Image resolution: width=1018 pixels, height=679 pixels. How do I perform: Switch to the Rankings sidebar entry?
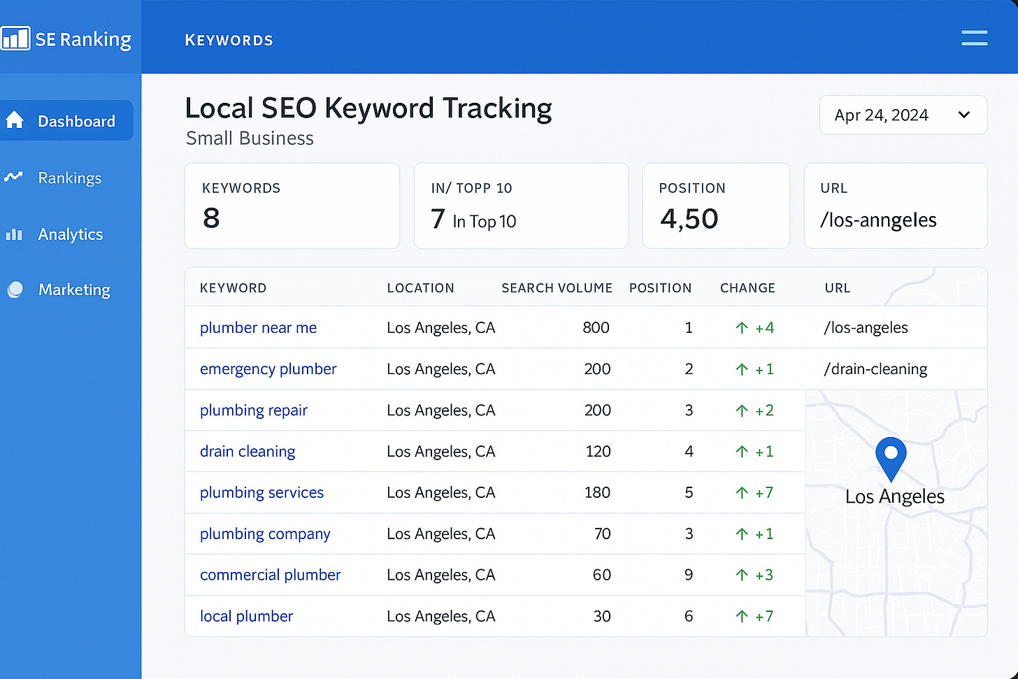pyautogui.click(x=70, y=178)
